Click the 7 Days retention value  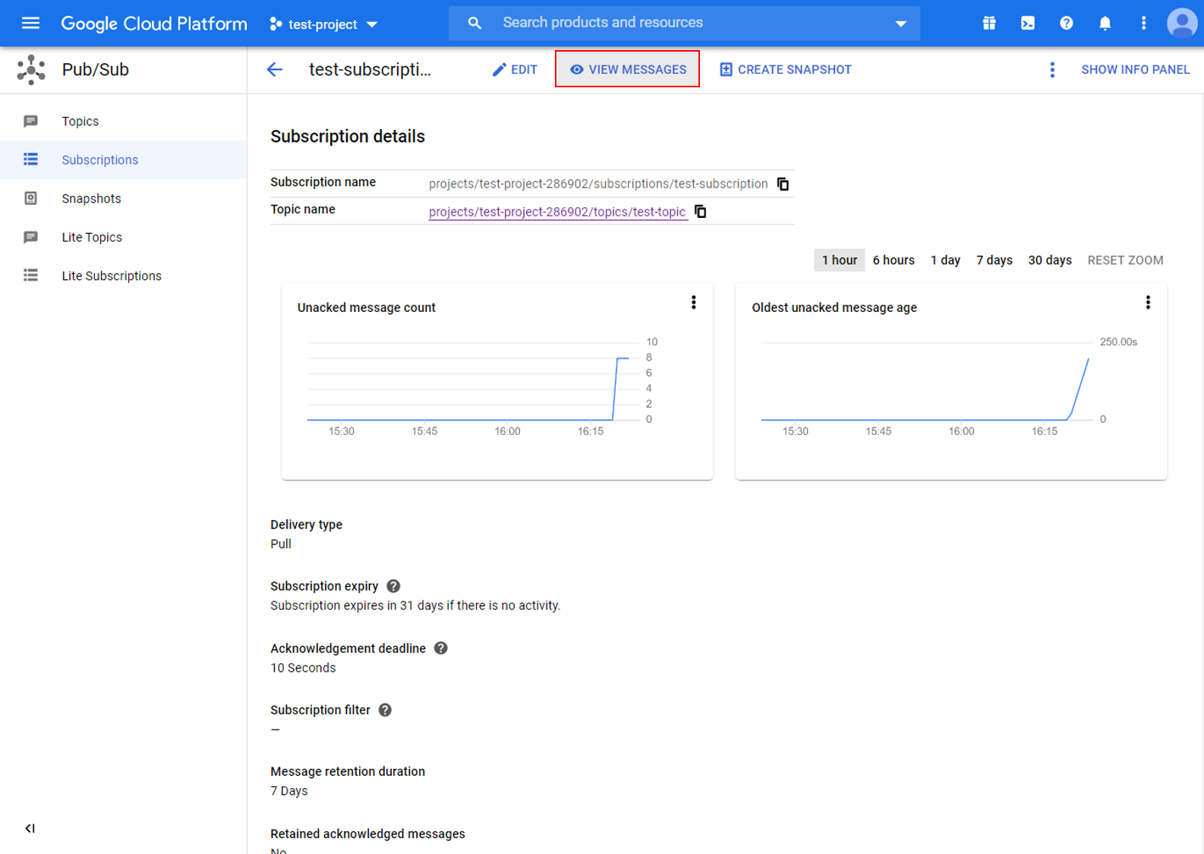[289, 791]
